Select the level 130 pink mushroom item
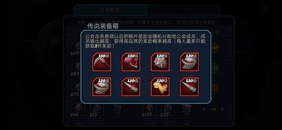 click(131, 62)
